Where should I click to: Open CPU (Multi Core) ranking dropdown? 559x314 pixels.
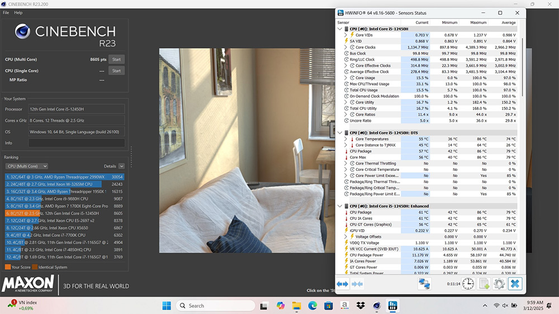coord(27,166)
